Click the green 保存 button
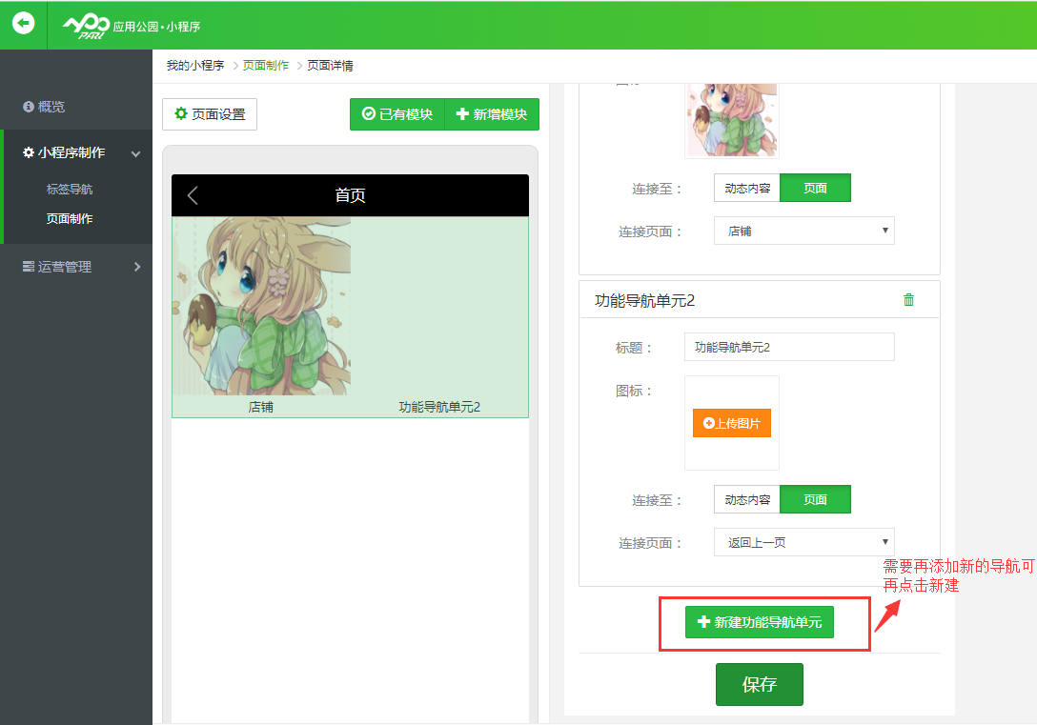Screen dimensions: 1037x725 click(759, 684)
